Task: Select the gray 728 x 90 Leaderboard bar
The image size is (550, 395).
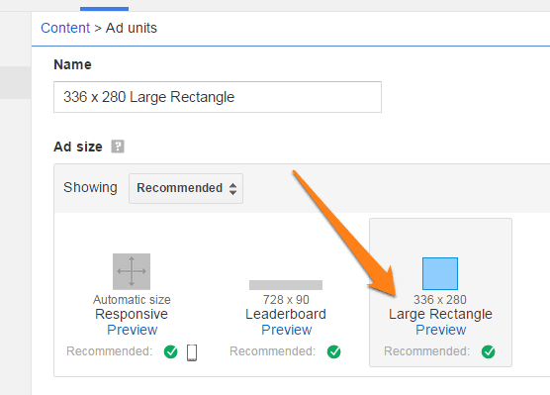Action: click(286, 285)
